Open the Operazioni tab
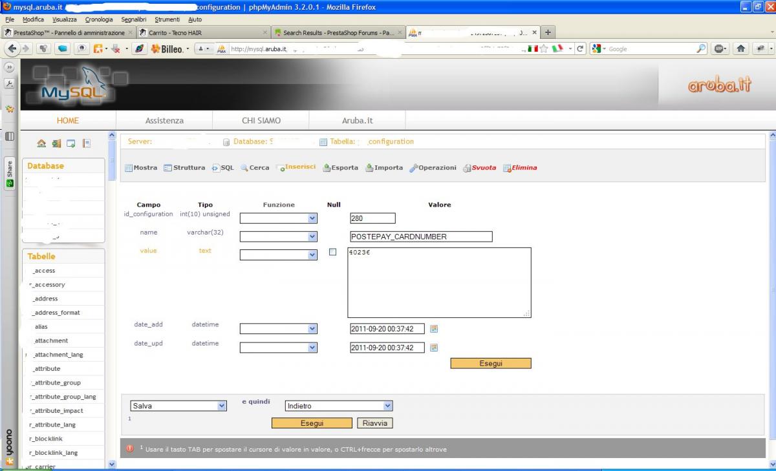776x471 pixels. (x=433, y=168)
